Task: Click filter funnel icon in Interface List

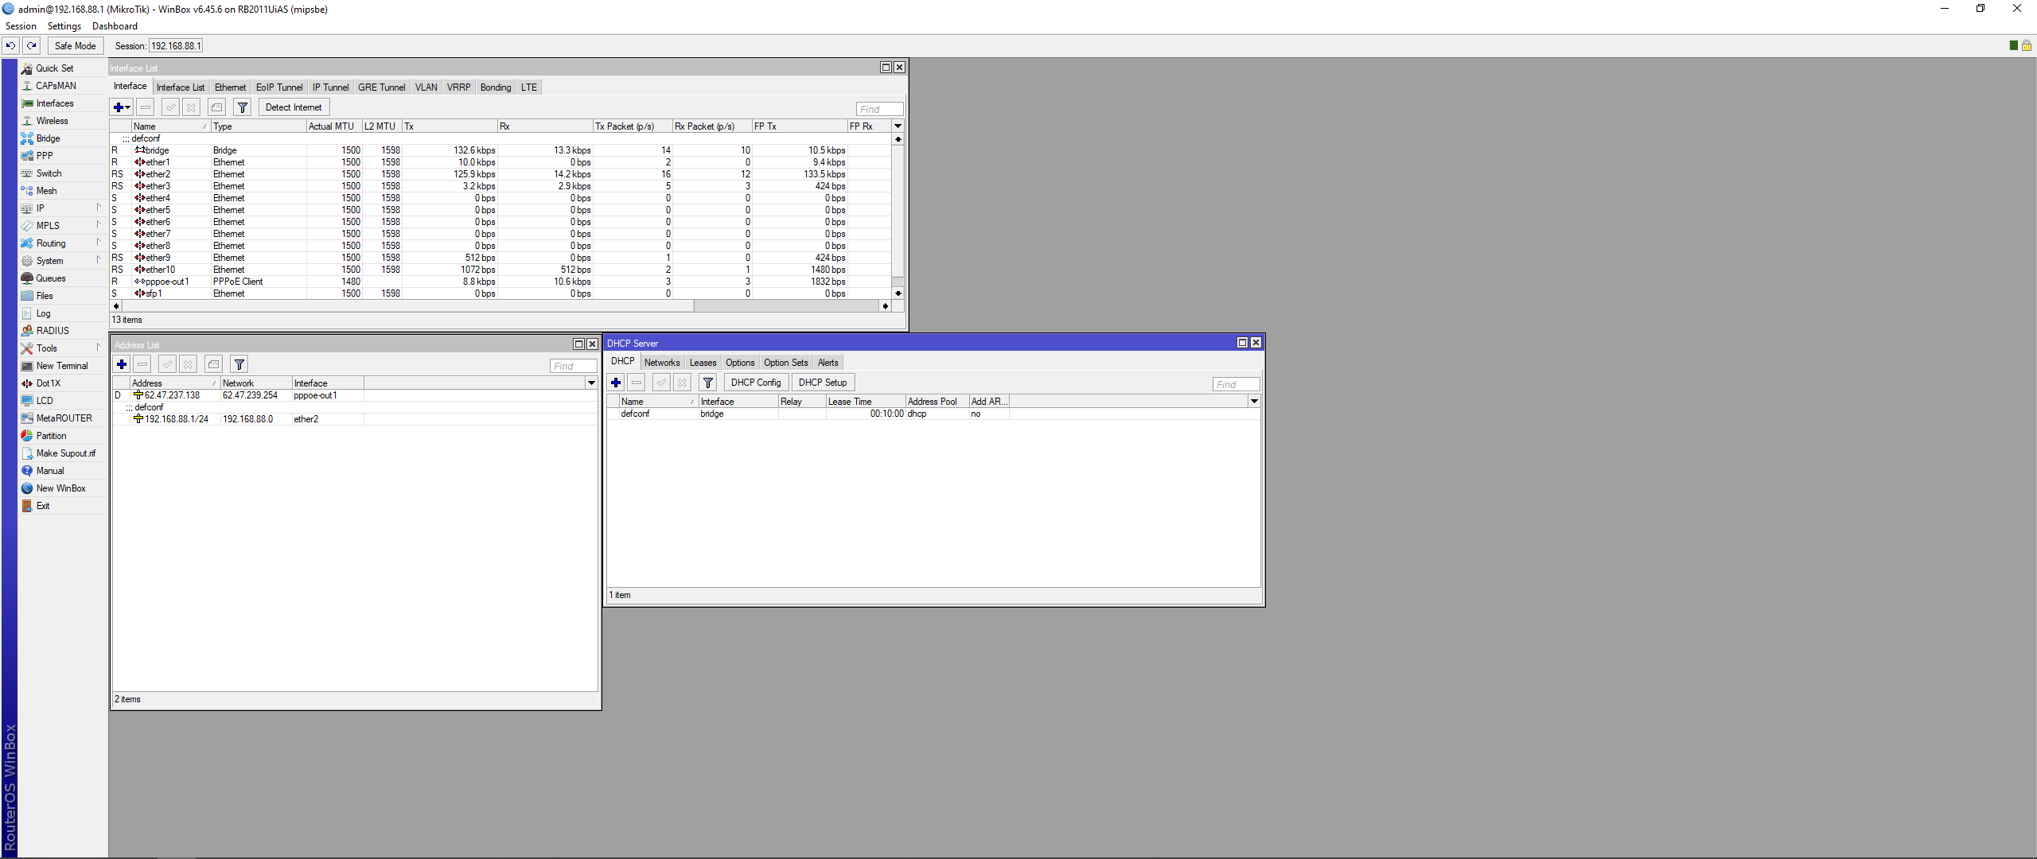Action: click(243, 107)
